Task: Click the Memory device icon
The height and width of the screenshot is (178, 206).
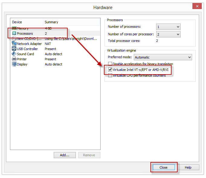Action: pos(14,28)
